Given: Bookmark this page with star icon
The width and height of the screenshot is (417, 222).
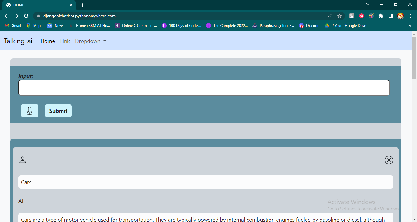Looking at the screenshot, I should coord(339,16).
